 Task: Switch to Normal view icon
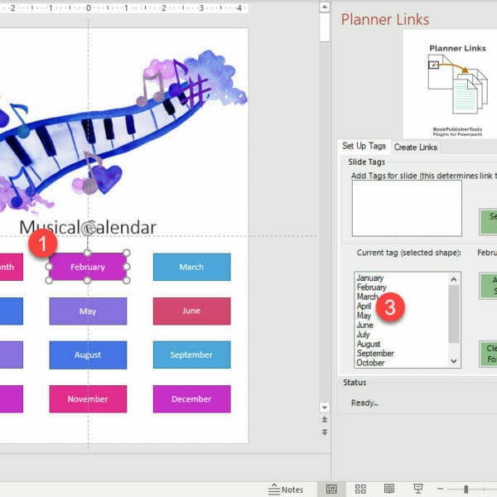(331, 489)
